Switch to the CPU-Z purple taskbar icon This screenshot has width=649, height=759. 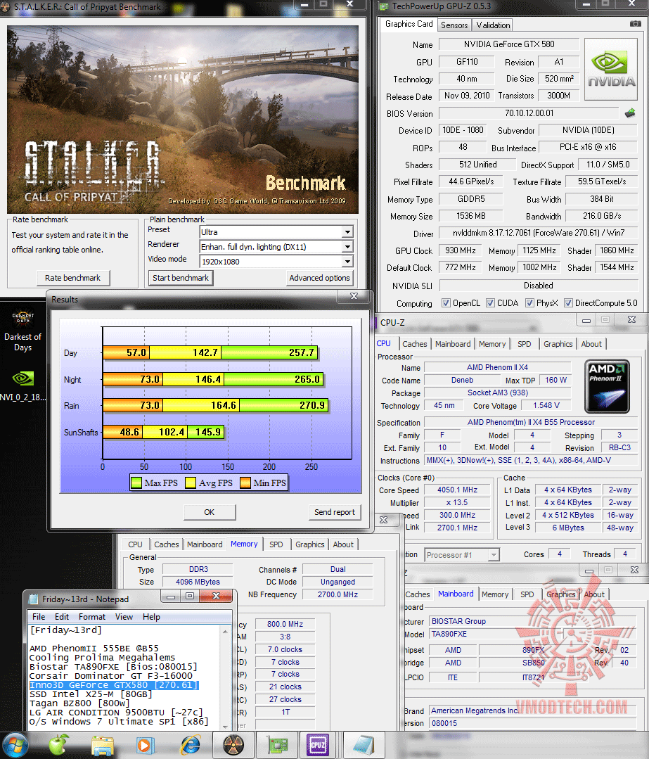coord(318,745)
